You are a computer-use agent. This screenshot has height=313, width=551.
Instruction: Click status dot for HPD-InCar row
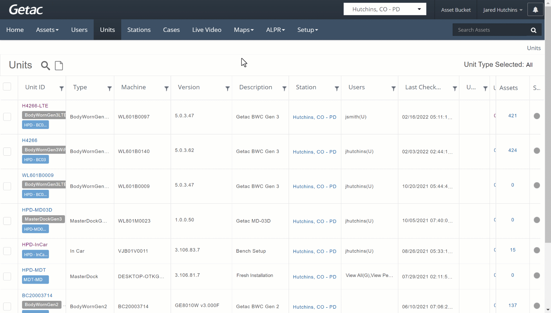(537, 250)
